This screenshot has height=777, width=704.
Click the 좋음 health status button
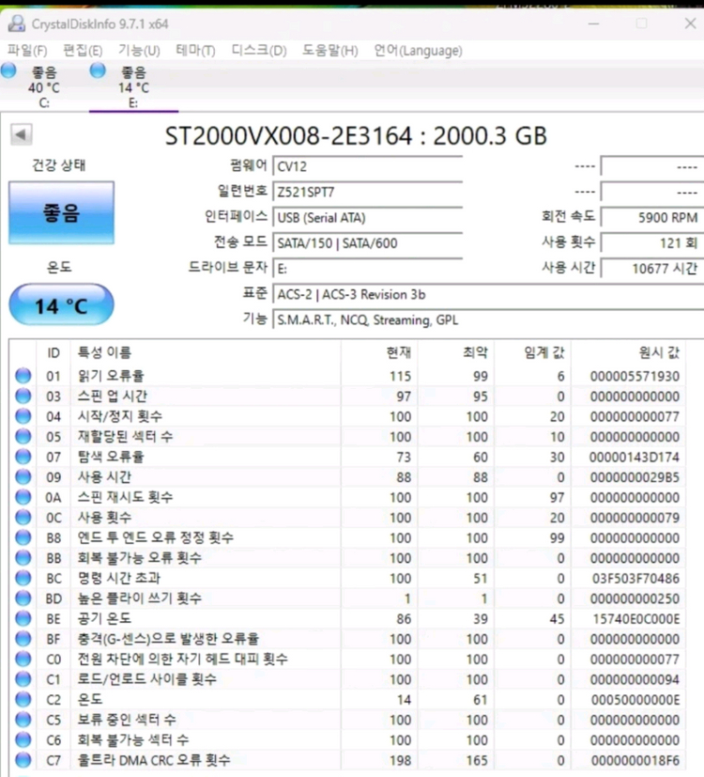pyautogui.click(x=61, y=212)
